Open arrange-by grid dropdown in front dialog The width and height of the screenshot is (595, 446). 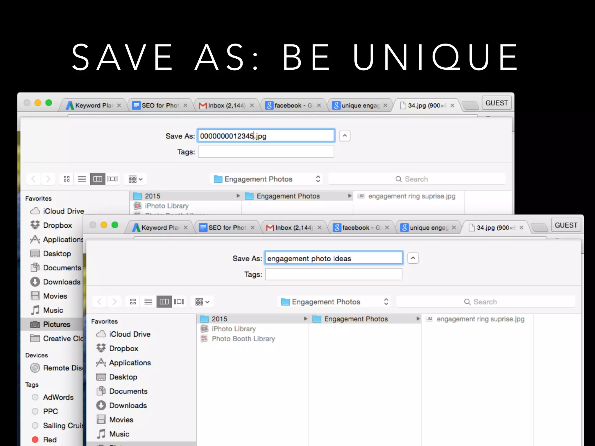202,302
